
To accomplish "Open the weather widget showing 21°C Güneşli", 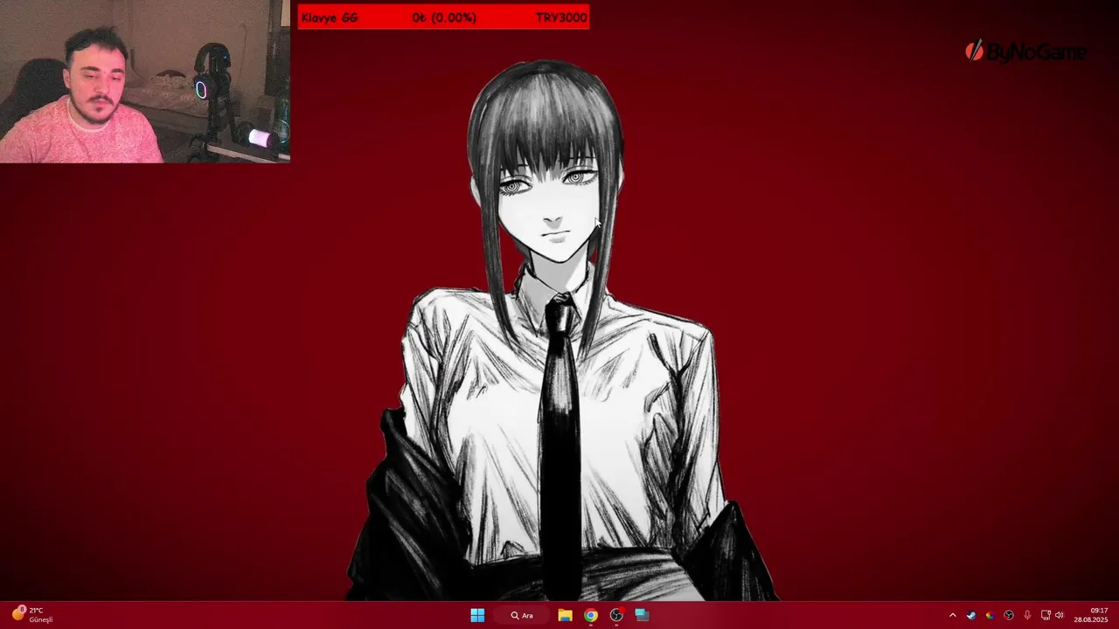I will pos(31,614).
